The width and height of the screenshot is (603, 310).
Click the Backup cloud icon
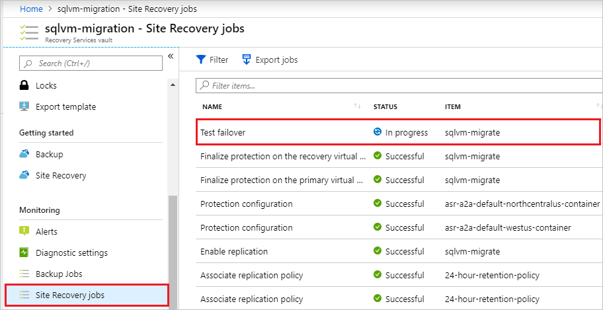click(x=24, y=154)
